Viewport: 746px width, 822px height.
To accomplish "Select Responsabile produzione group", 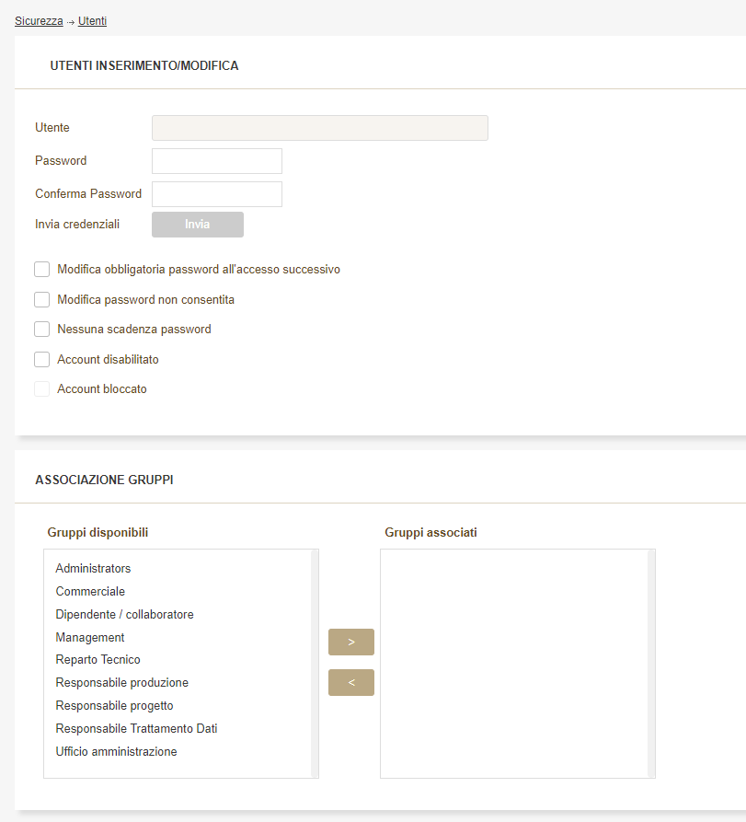I will point(121,683).
